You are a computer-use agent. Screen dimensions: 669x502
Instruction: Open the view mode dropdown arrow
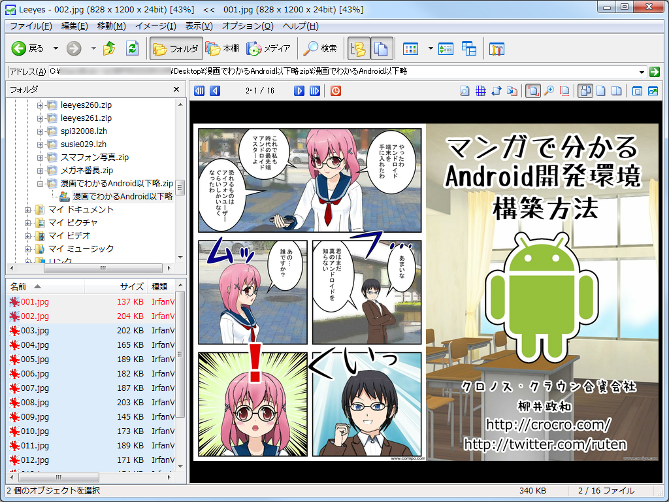[x=430, y=48]
